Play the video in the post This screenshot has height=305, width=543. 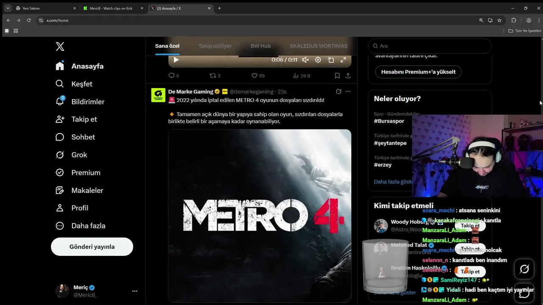(176, 60)
